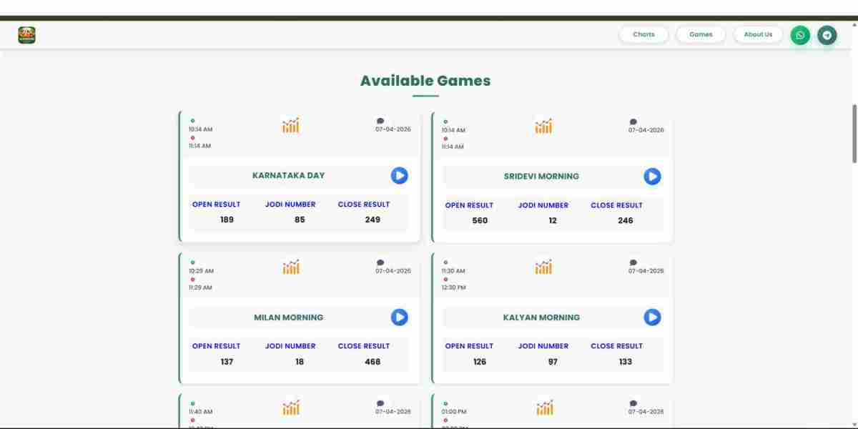Click the page's vertical scrollbar thumb
The width and height of the screenshot is (858, 429).
coord(854,134)
